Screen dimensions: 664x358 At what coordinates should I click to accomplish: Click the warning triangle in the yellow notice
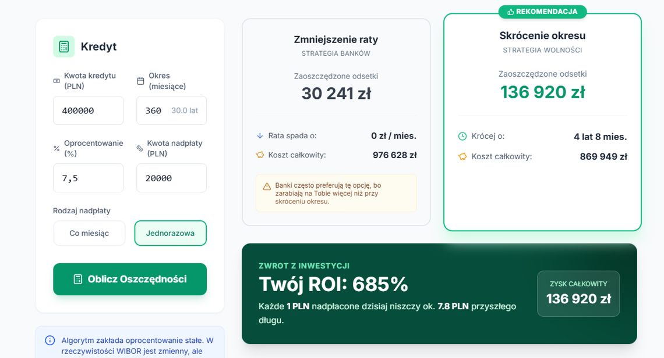(x=266, y=188)
